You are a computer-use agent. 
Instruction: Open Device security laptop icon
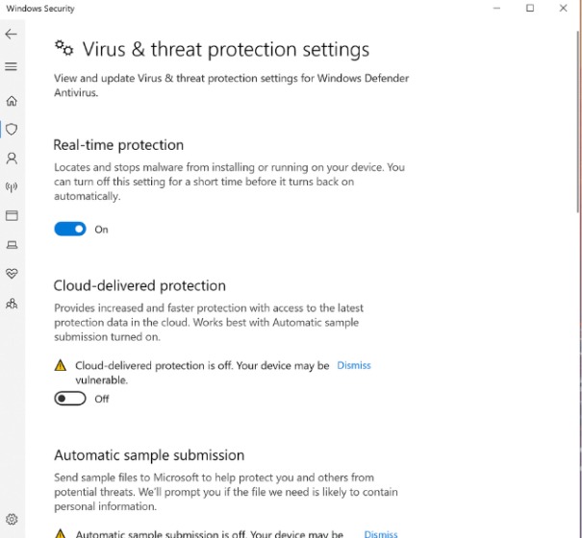tap(12, 245)
